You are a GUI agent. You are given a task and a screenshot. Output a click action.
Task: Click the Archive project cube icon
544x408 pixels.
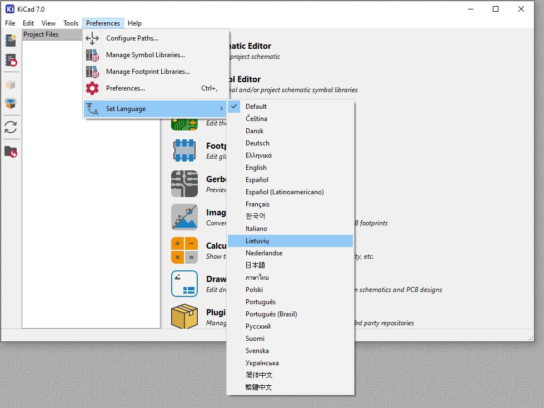tap(11, 84)
